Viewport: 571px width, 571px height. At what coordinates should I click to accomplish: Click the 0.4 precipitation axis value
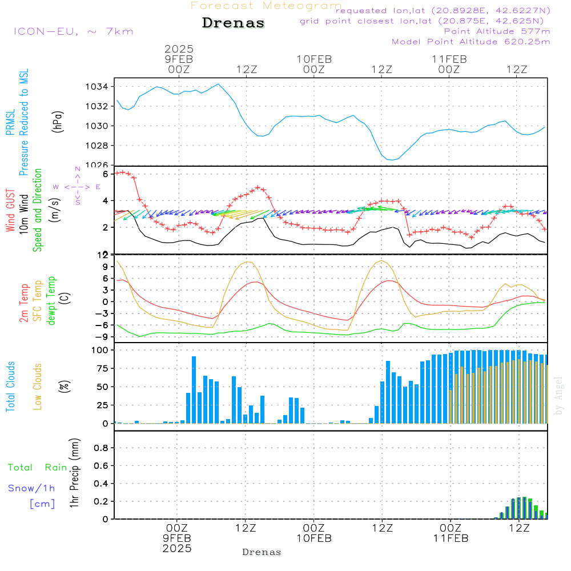pyautogui.click(x=101, y=484)
